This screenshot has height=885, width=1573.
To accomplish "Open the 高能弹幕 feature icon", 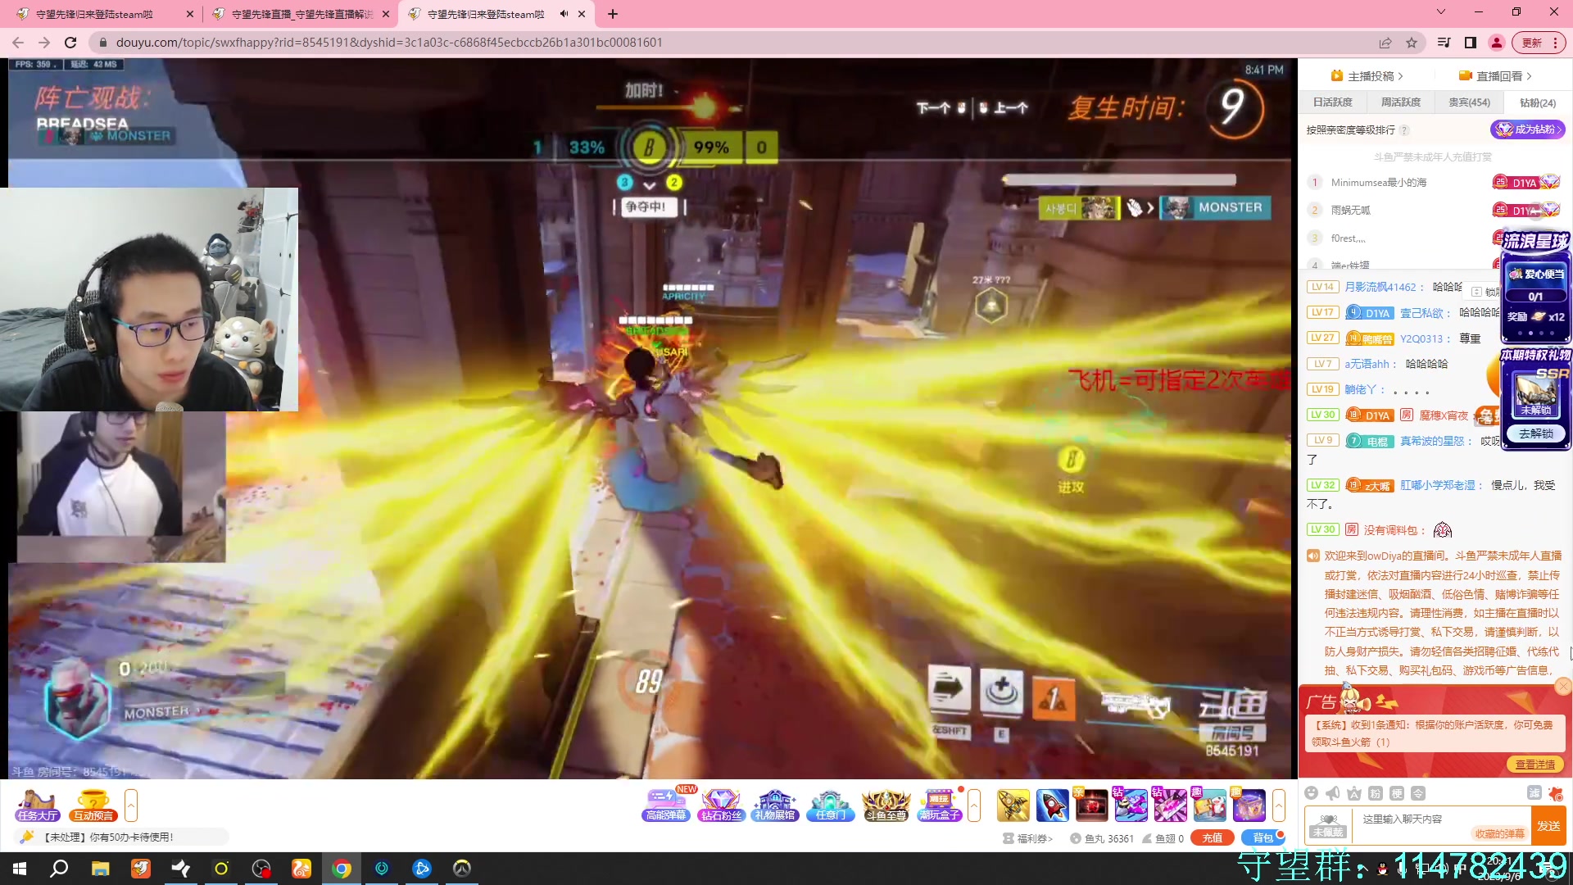I will (x=666, y=805).
